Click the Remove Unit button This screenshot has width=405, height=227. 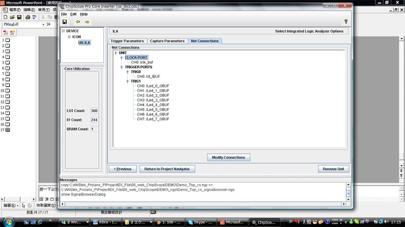[333, 169]
